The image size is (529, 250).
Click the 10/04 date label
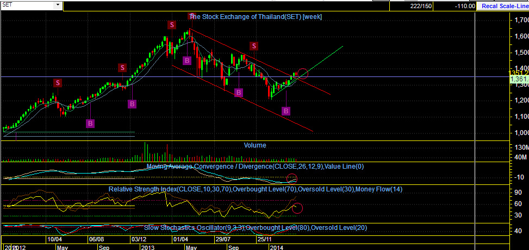(54, 240)
